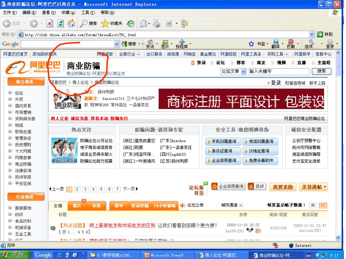Go to Home page icon
The width and height of the screenshot is (346, 259).
click(x=71, y=23)
